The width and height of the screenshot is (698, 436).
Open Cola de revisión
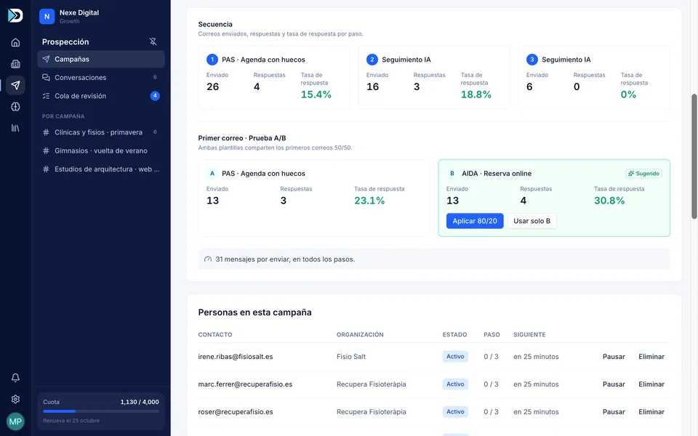[x=101, y=96]
